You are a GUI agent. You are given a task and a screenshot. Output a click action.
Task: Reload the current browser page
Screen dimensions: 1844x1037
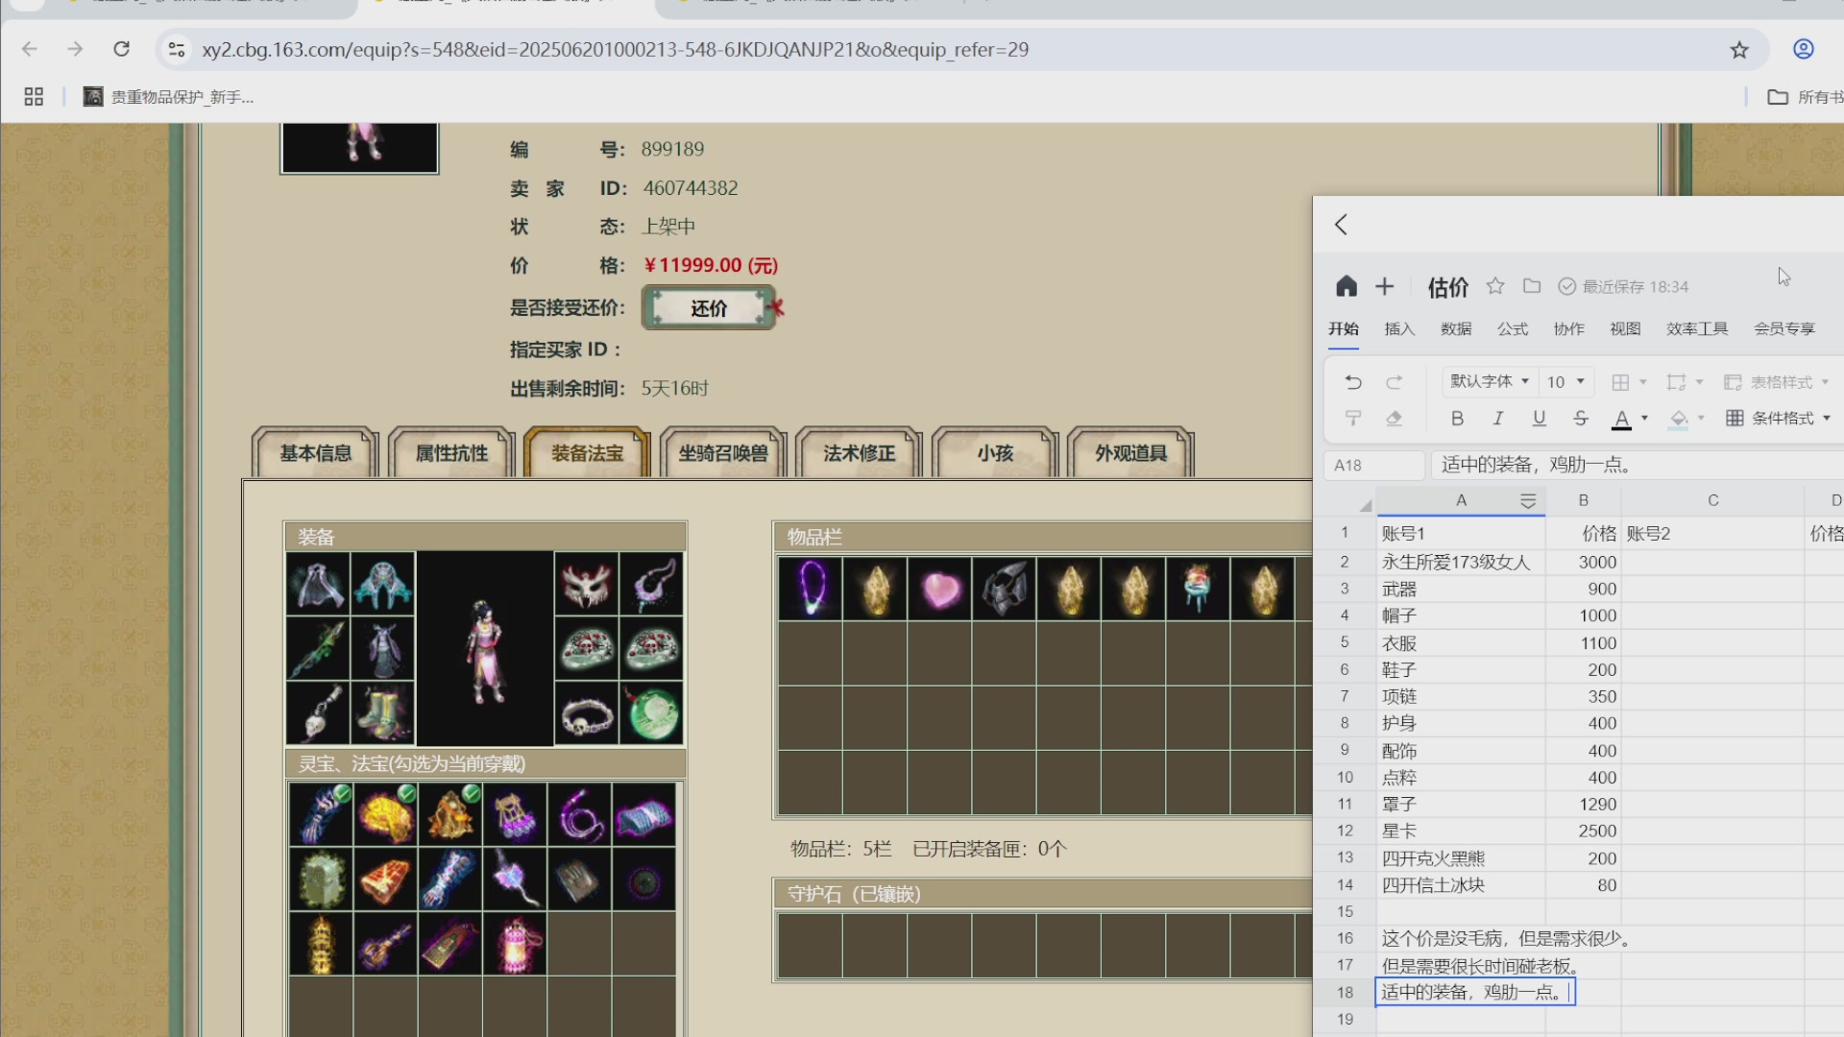(x=121, y=49)
